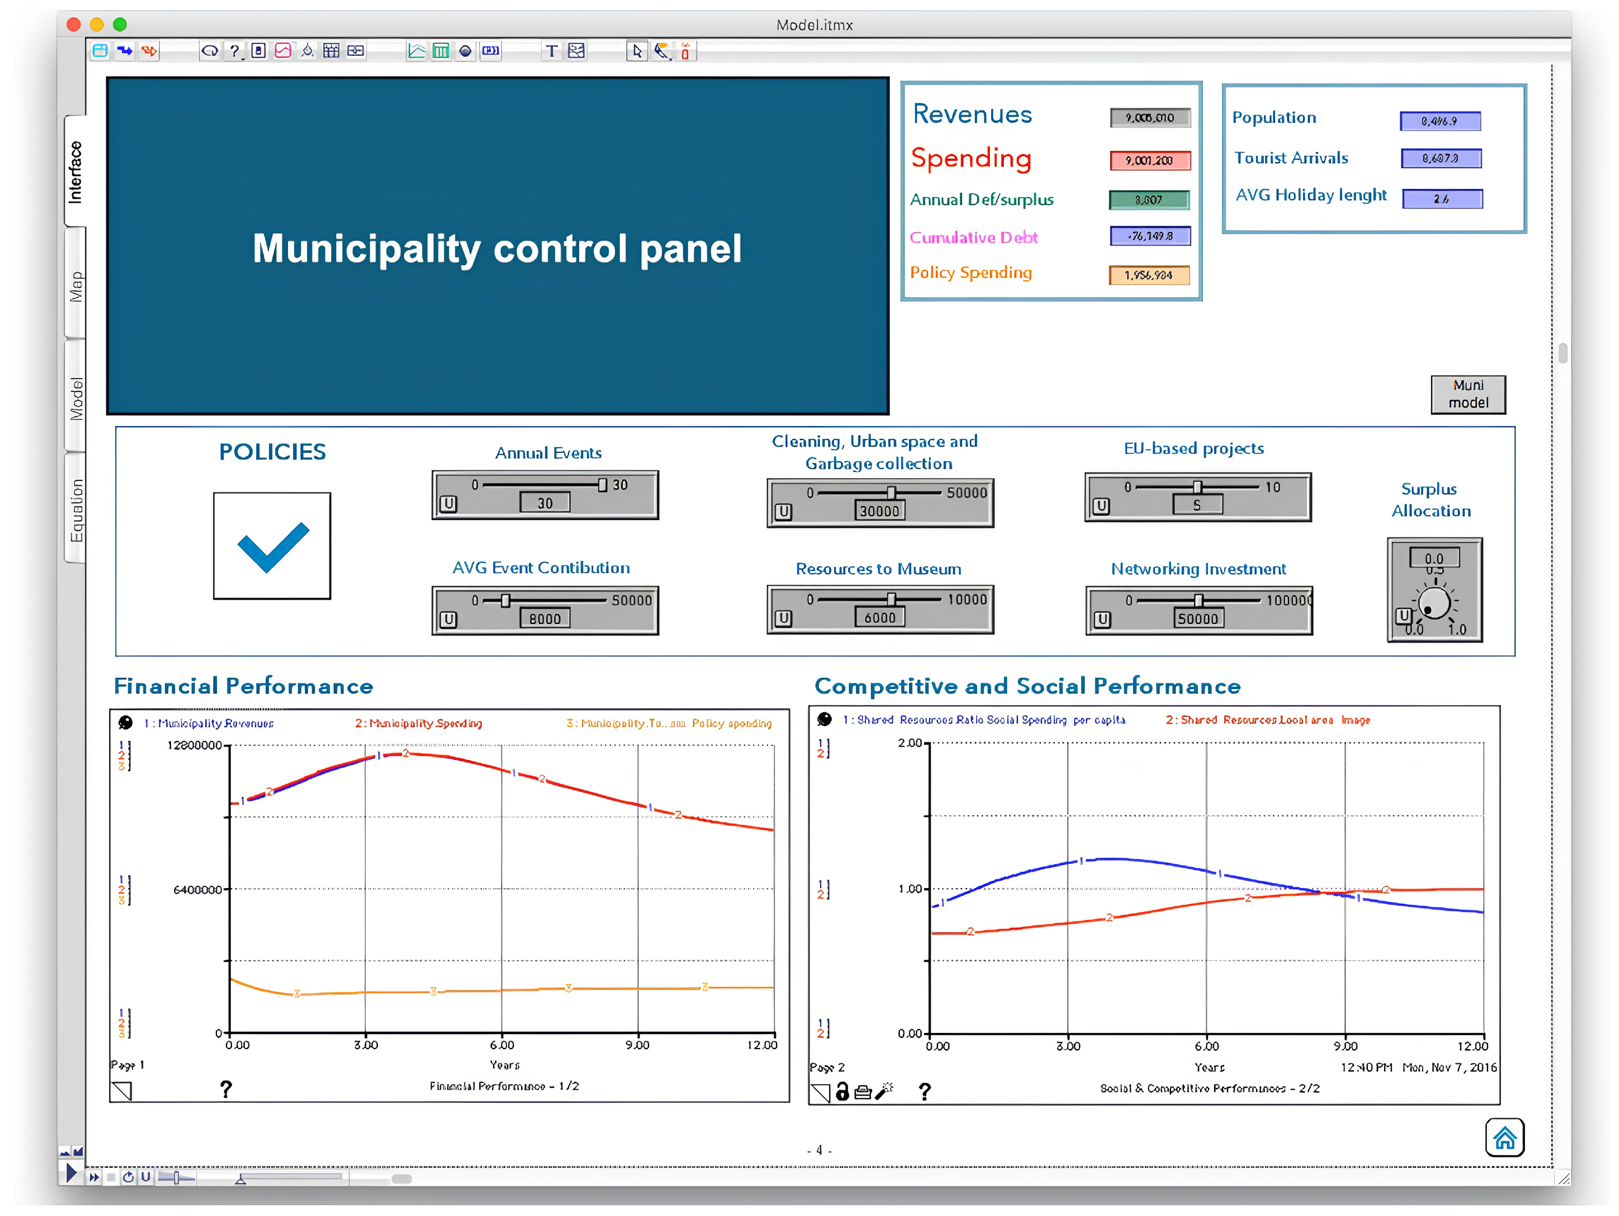
Task: Click the Table pad toolbar icon
Action: pos(441,50)
